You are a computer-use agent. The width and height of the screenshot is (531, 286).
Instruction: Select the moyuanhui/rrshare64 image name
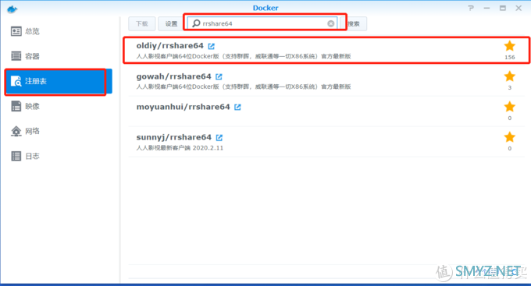(184, 107)
